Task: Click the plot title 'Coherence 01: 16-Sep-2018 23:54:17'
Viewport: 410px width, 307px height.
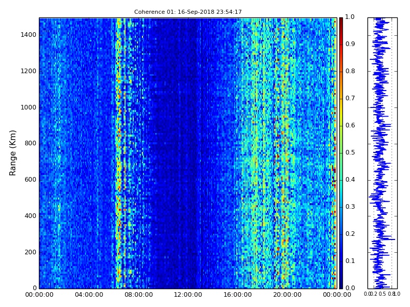Action: [x=188, y=12]
